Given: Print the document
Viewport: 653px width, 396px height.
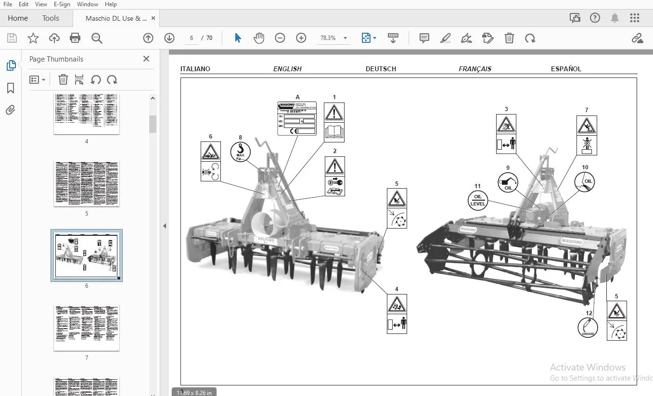Looking at the screenshot, I should click(75, 38).
